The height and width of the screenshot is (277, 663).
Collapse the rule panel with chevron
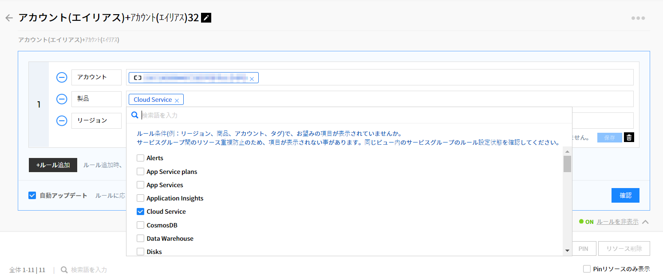pyautogui.click(x=645, y=222)
